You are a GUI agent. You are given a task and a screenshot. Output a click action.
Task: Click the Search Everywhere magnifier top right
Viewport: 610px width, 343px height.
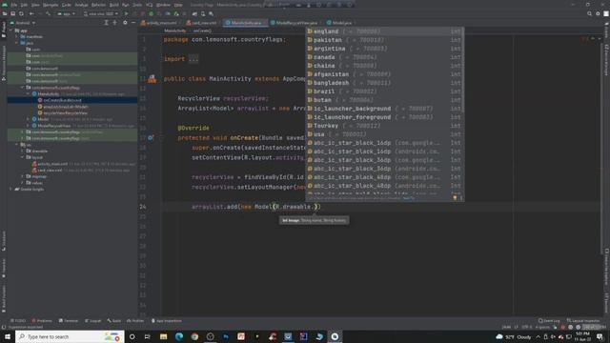click(589, 13)
